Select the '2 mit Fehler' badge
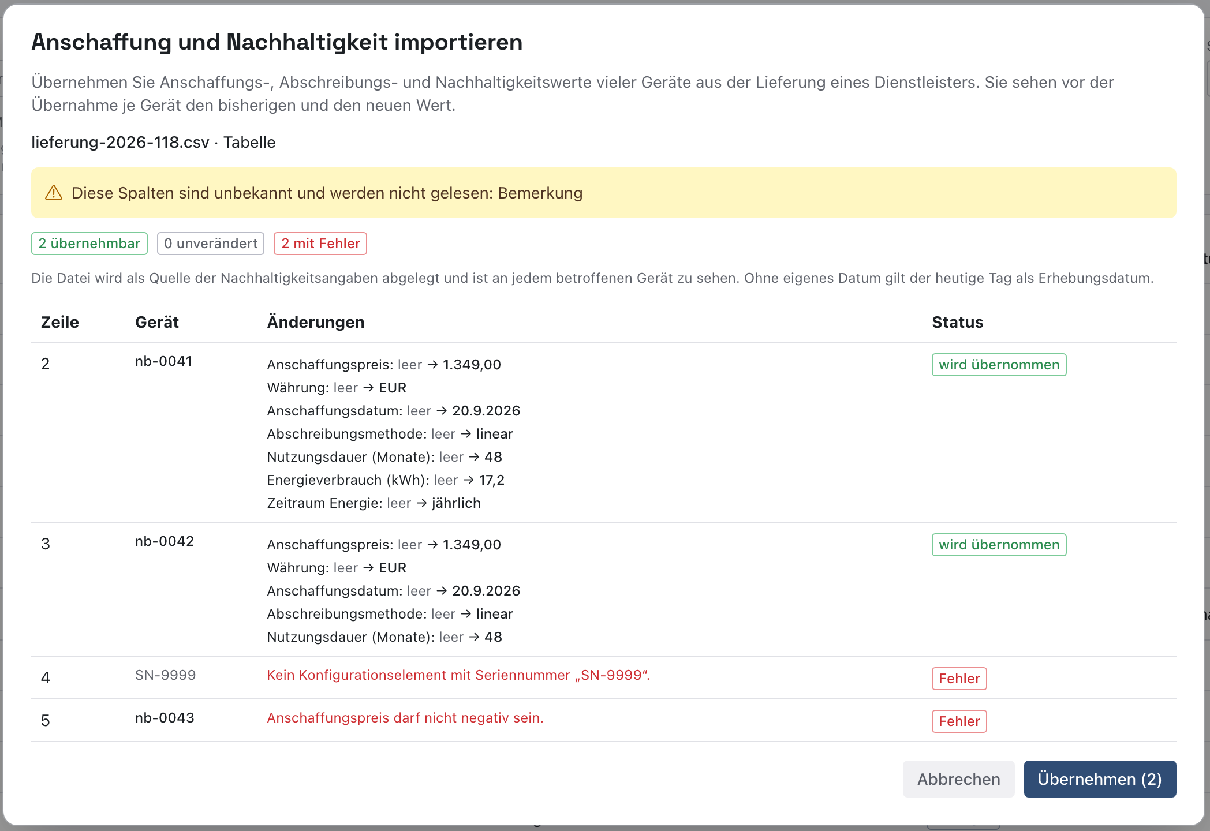 320,244
